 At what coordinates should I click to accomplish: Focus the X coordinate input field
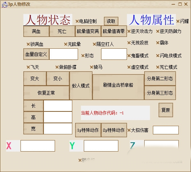pyautogui.click(x=38, y=146)
